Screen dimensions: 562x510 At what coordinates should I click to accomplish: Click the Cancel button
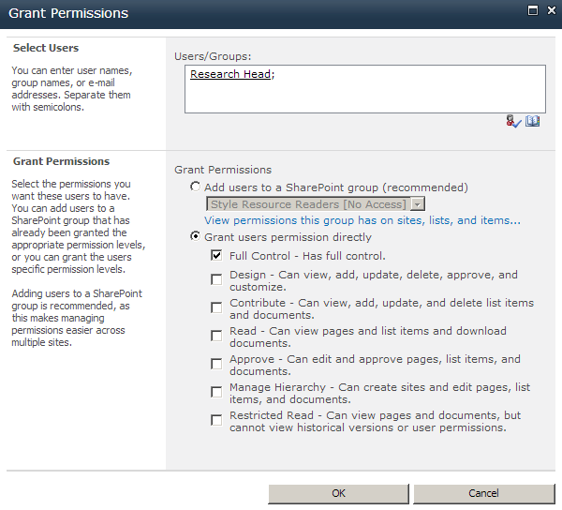[x=483, y=493]
